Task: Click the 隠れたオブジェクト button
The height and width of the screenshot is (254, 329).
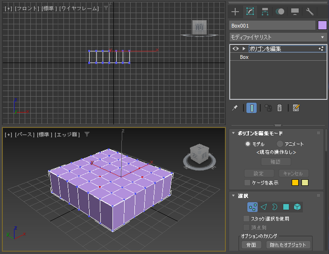Action: [x=288, y=245]
